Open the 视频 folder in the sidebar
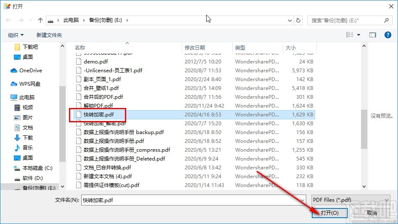This screenshot has height=224, width=398. [x=24, y=107]
